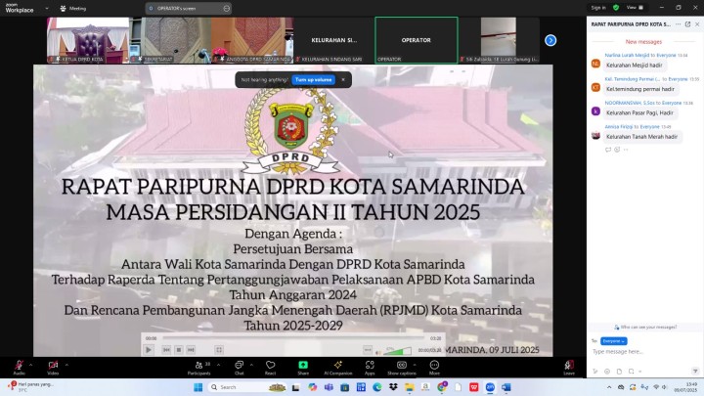Viewport: 704px width, 396px height.
Task: Click the 'Kel.temindung permai hadir' message
Action: 640,89
